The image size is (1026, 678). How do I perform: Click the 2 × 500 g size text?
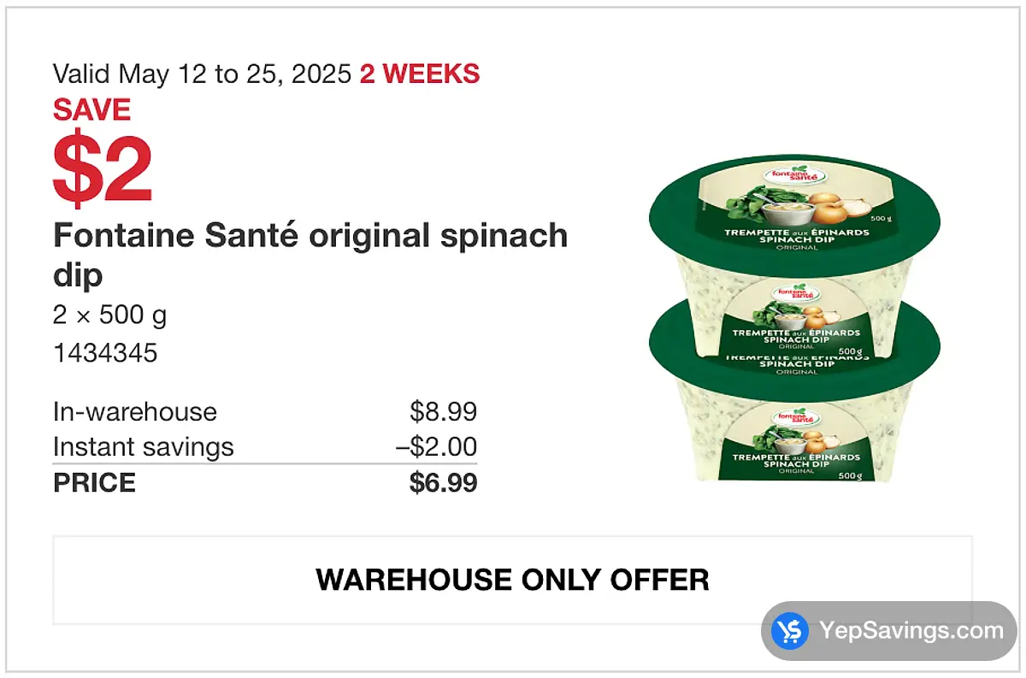[x=109, y=315]
